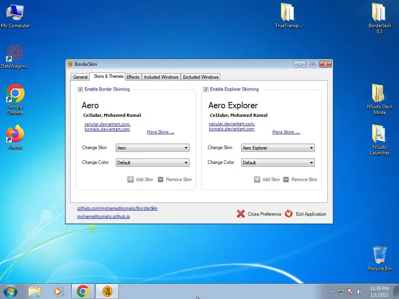
Task: Click the Exit Application text label
Action: pyautogui.click(x=311, y=214)
